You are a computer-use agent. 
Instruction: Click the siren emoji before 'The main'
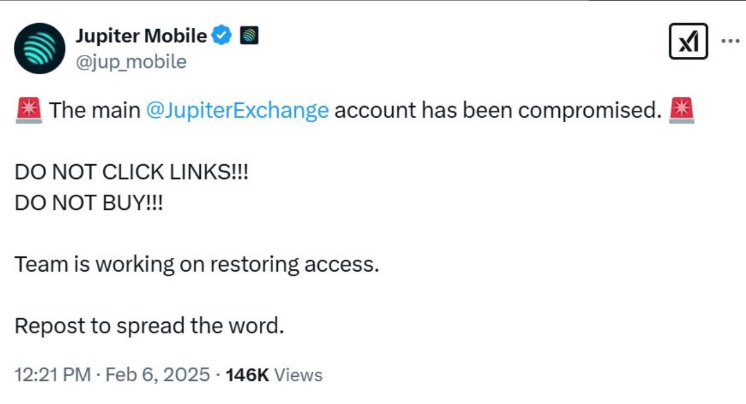pyautogui.click(x=29, y=110)
